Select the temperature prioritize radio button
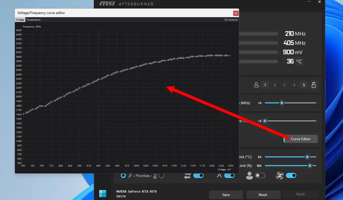The width and height of the screenshot is (343, 200). (161, 175)
